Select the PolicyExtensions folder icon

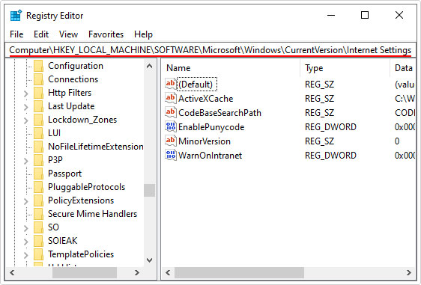click(38, 200)
